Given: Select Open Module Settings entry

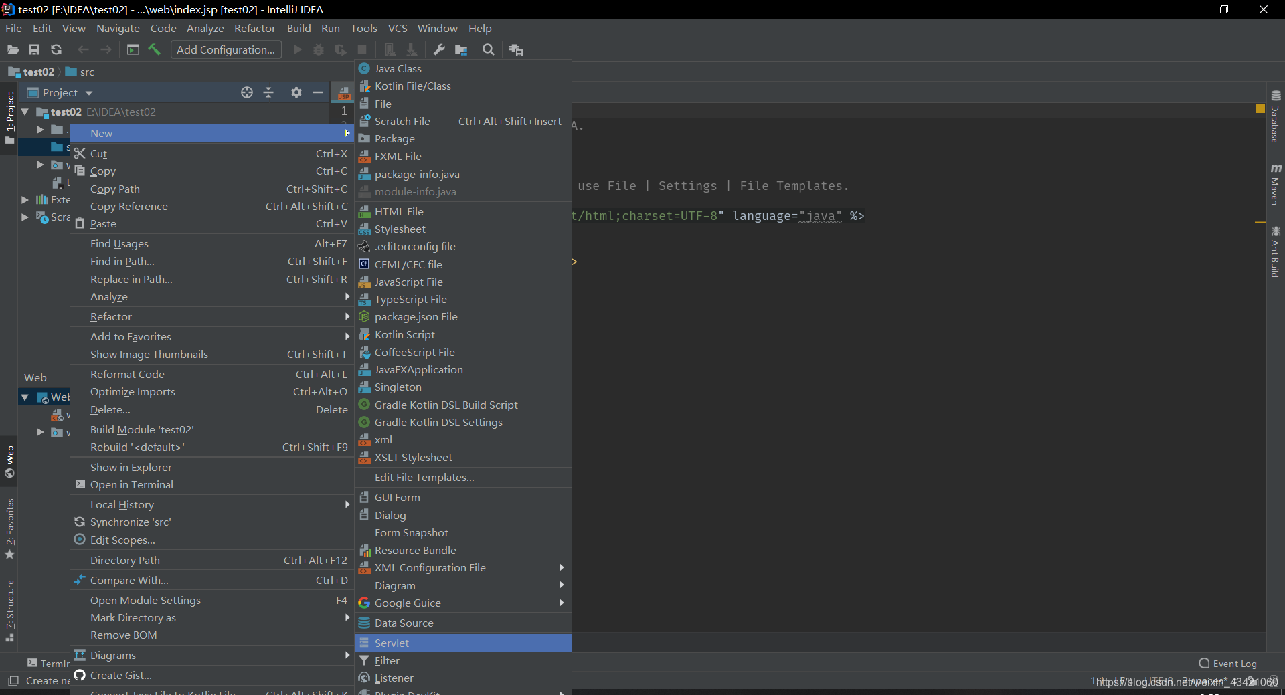Looking at the screenshot, I should (x=212, y=600).
